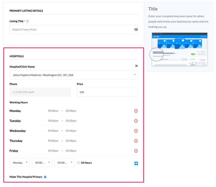
Task: Delete Tuesday working hours row
Action: click(x=136, y=121)
